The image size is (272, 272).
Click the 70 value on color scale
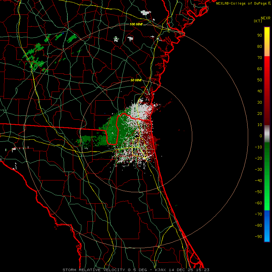tap(260, 58)
